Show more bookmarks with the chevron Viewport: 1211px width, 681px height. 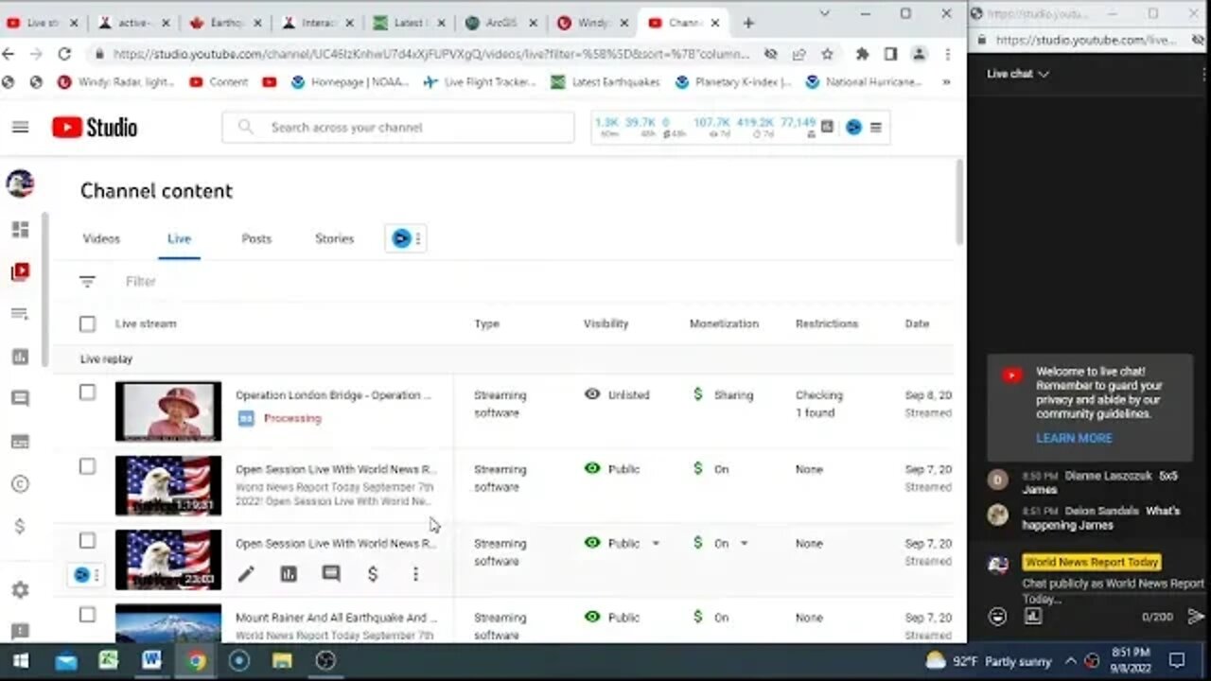tap(945, 82)
